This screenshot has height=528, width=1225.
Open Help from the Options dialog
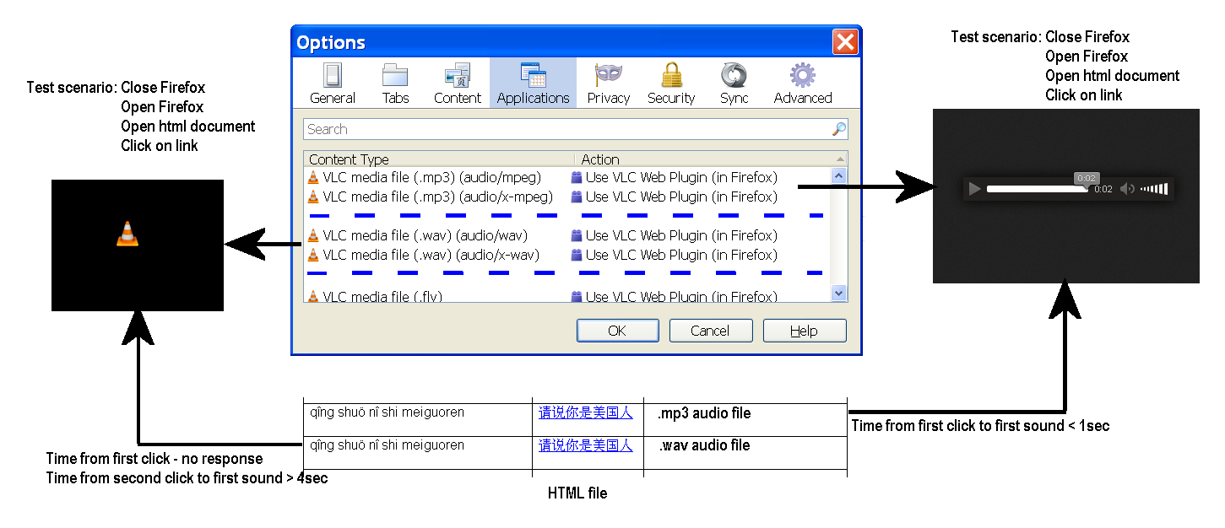click(804, 331)
